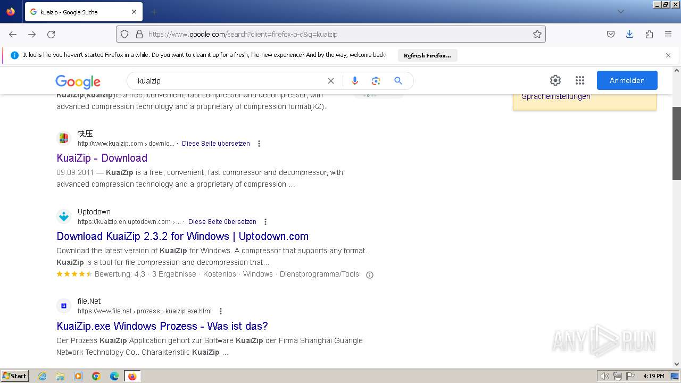Open volume control in system tray
The width and height of the screenshot is (681, 383).
(605, 376)
